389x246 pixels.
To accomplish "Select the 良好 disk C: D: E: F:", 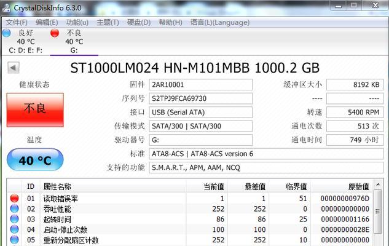I will 26,41.
